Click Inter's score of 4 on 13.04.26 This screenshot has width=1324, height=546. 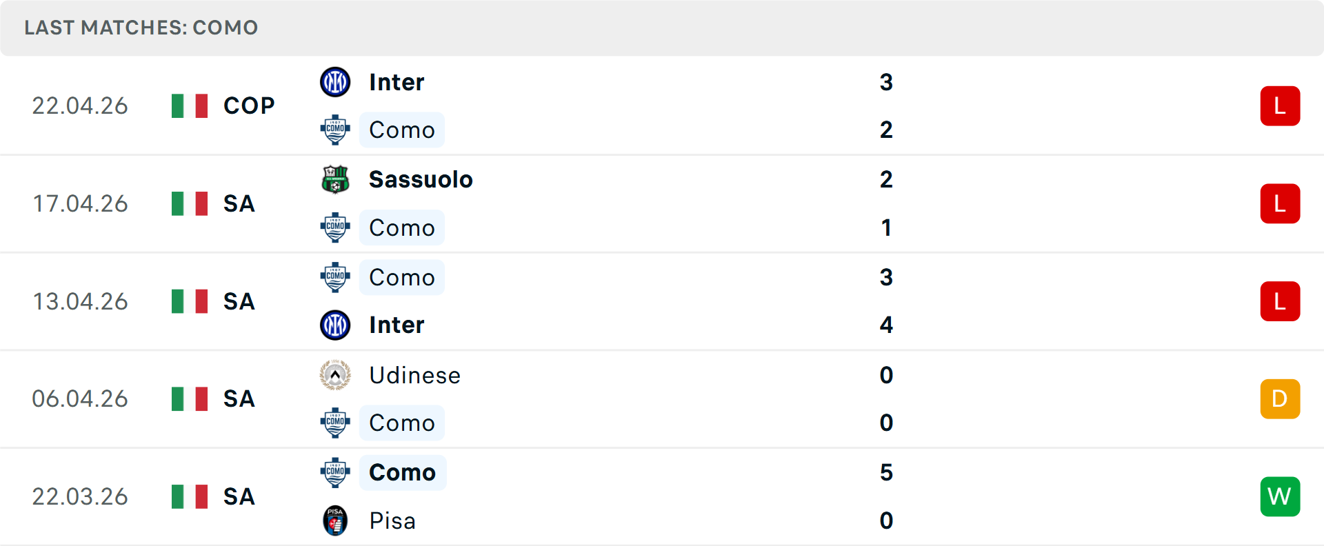pyautogui.click(x=886, y=325)
